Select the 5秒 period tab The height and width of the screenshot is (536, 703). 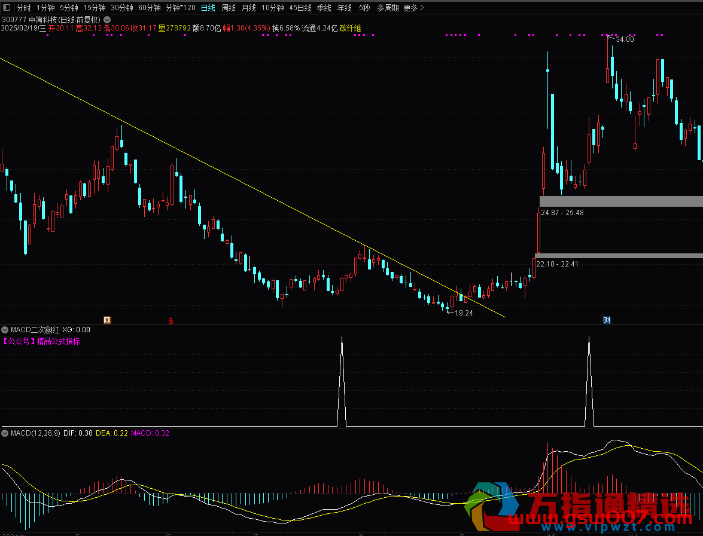(x=364, y=8)
